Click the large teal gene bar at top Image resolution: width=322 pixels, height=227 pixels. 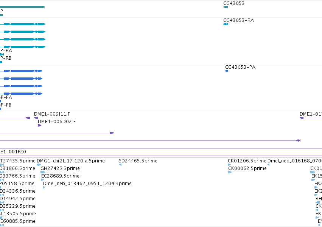click(23, 7)
